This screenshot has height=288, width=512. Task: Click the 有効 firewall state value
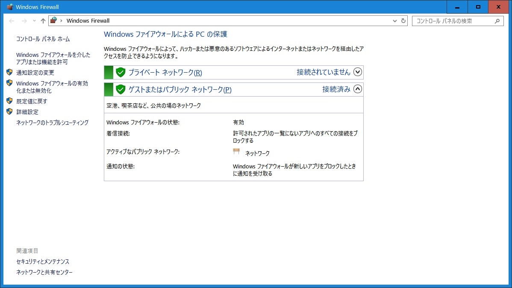click(x=238, y=123)
